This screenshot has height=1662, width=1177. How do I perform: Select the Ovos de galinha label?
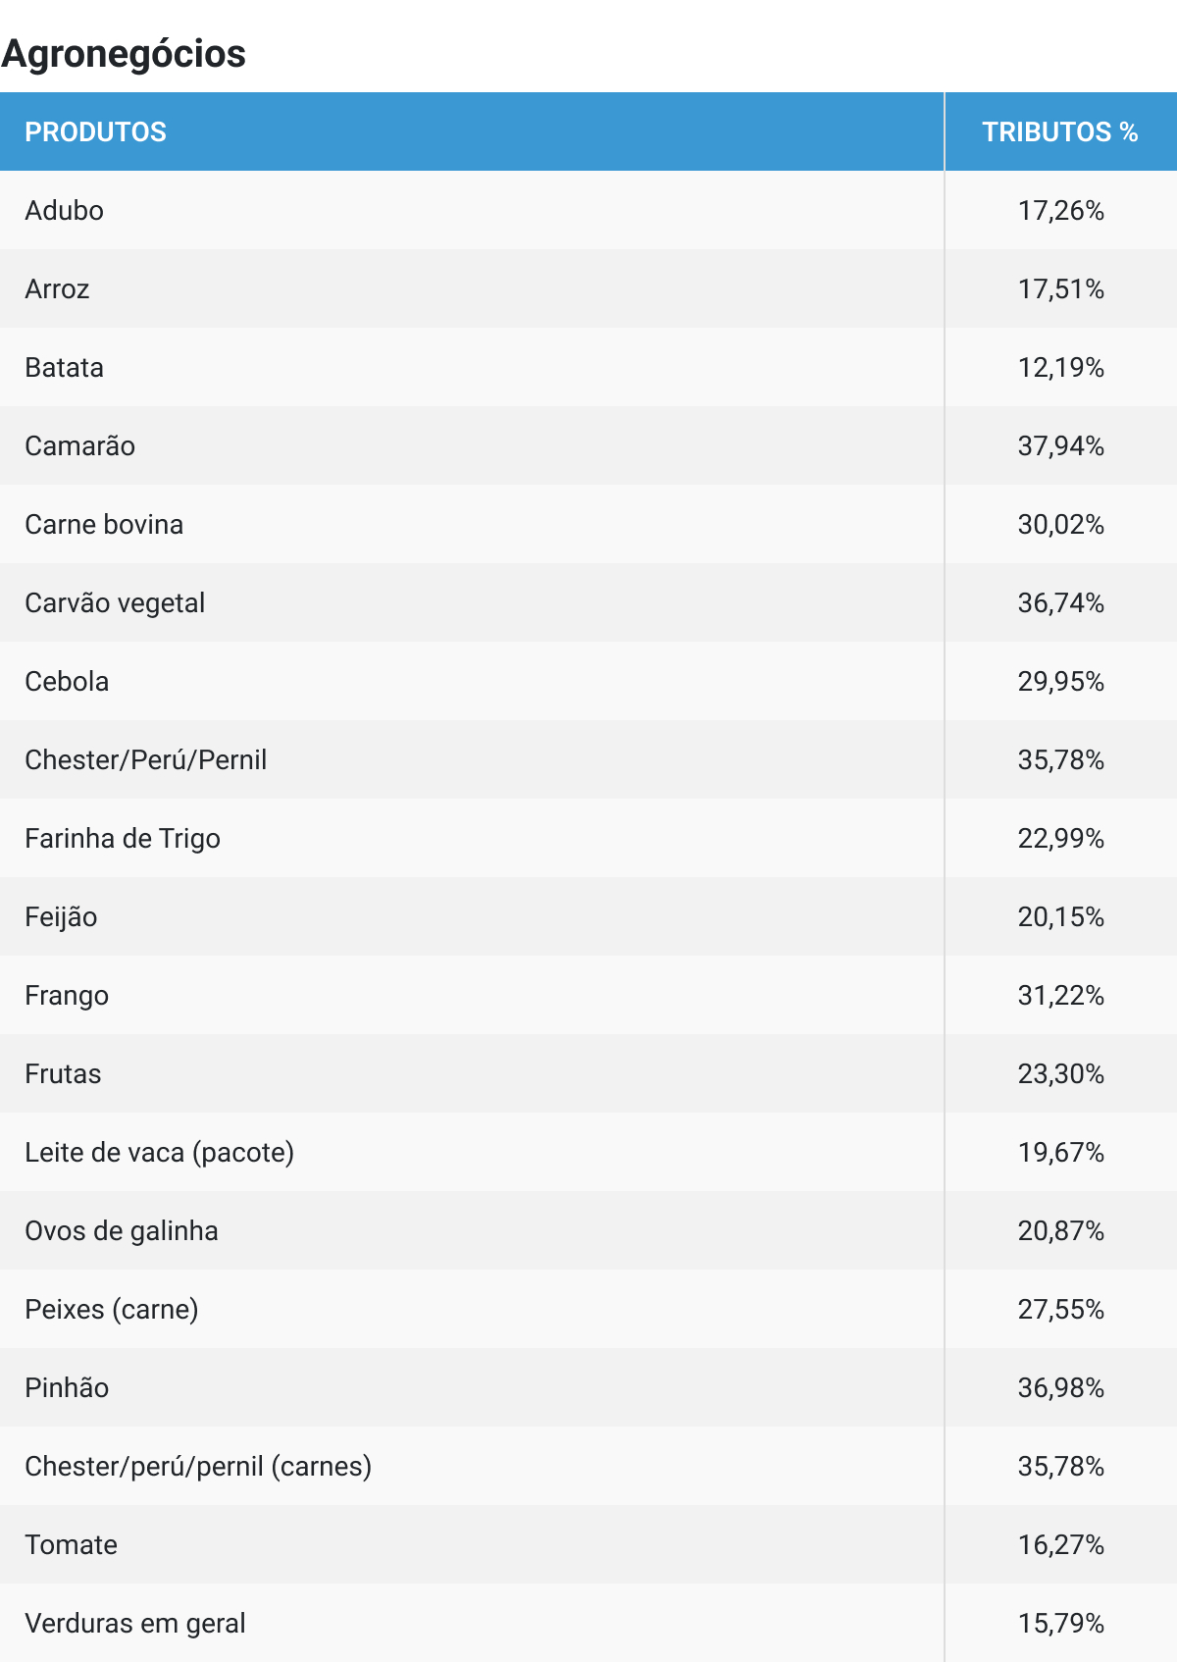[122, 1231]
